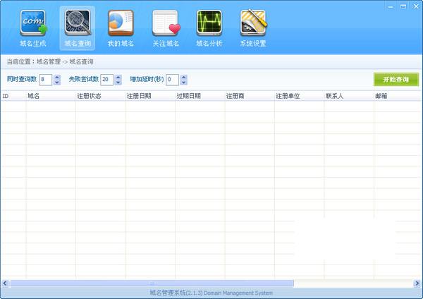Click inside the 同时查询数 number field
This screenshot has width=423, height=299.
pos(46,80)
